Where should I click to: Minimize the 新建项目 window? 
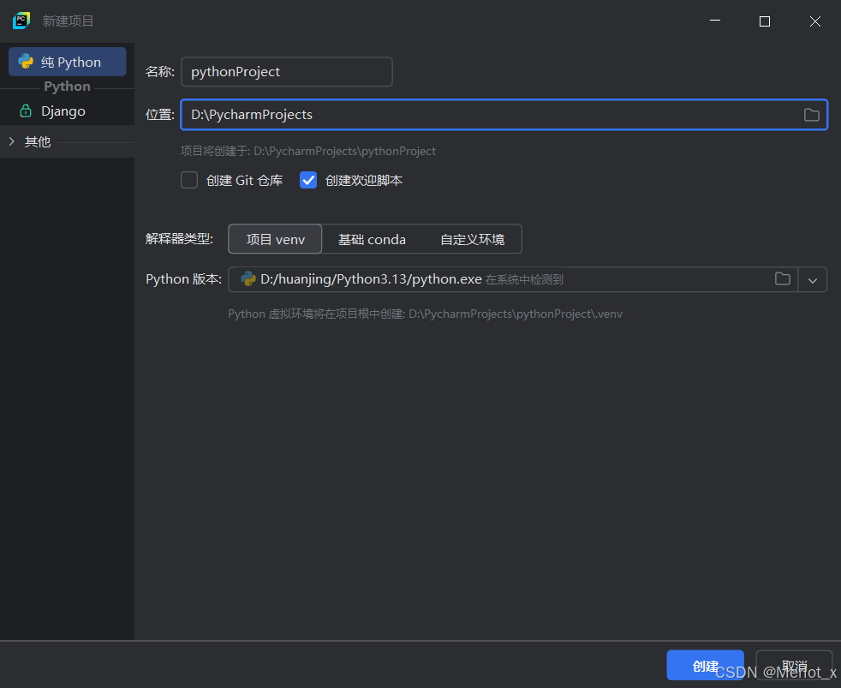tap(715, 21)
